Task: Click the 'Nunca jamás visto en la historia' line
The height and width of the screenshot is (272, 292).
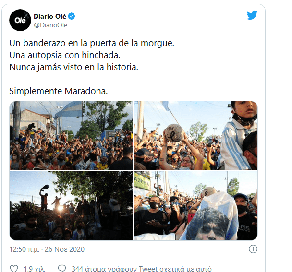Action: tap(74, 67)
